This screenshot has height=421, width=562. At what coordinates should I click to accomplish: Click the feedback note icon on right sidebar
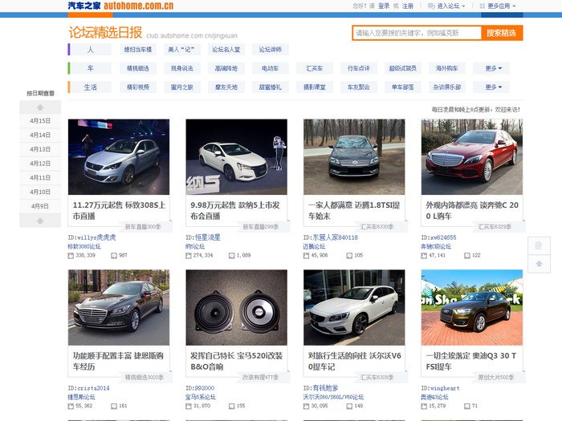tap(539, 245)
